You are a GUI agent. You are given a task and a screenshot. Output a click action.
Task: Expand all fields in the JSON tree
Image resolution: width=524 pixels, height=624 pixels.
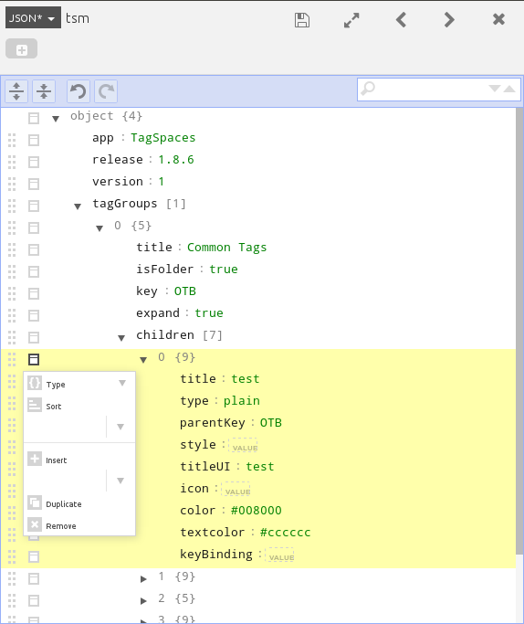coord(16,91)
